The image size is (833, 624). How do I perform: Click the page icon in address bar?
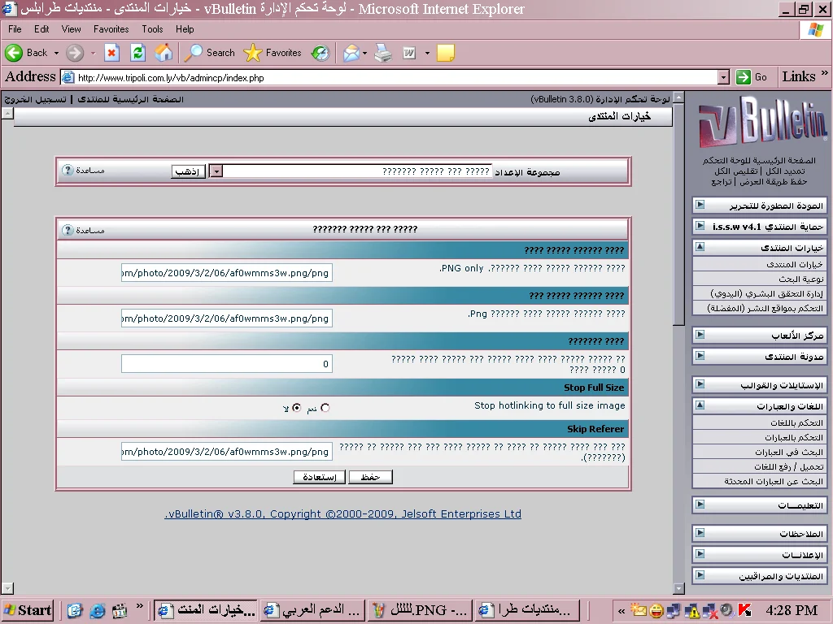tap(68, 77)
